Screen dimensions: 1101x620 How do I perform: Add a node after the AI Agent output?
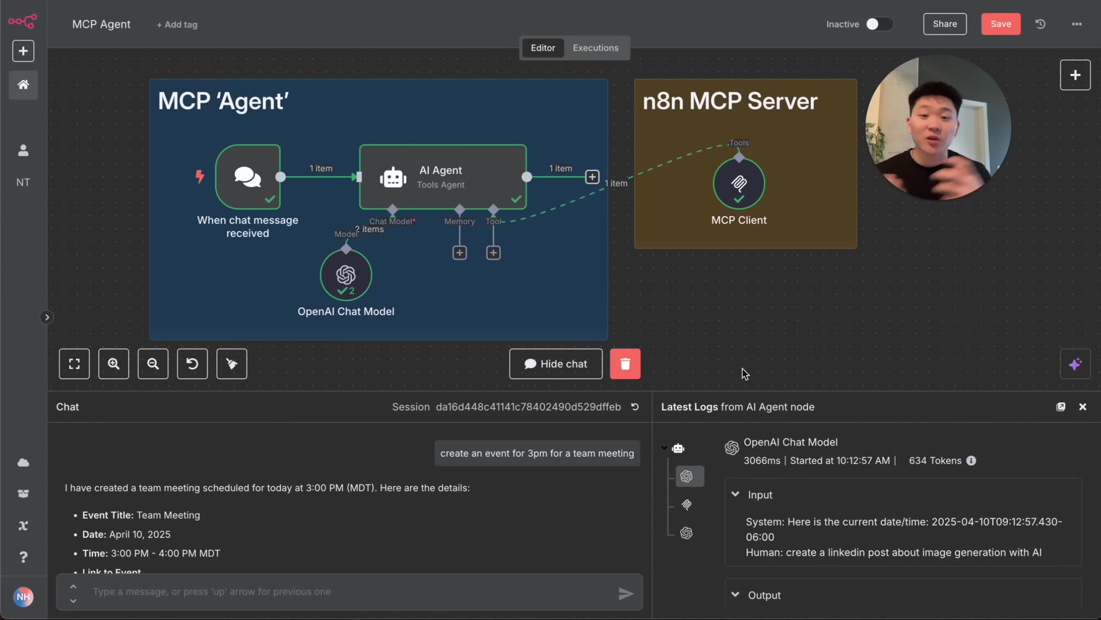point(592,177)
